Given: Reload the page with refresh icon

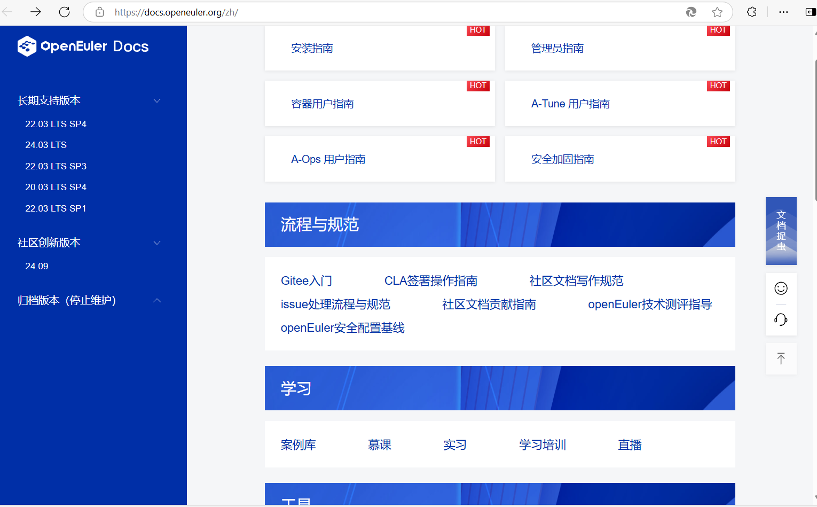Looking at the screenshot, I should click(64, 12).
